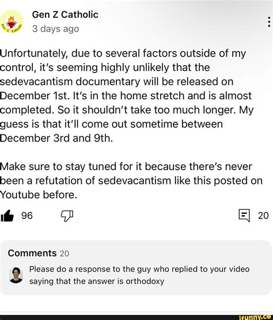Click the ifunny.co watermark logo
The width and height of the screenshot is (273, 320).
[x=256, y=317]
